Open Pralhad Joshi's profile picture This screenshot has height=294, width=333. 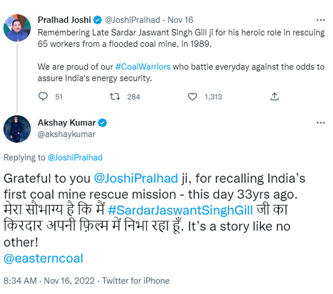(x=17, y=27)
